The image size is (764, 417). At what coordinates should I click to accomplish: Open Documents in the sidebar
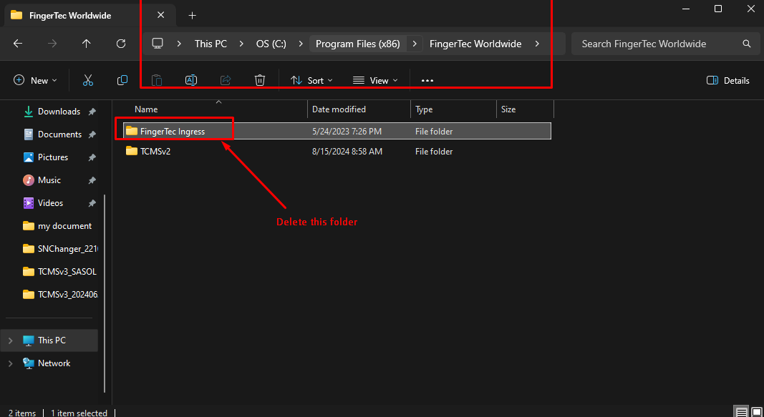click(59, 134)
